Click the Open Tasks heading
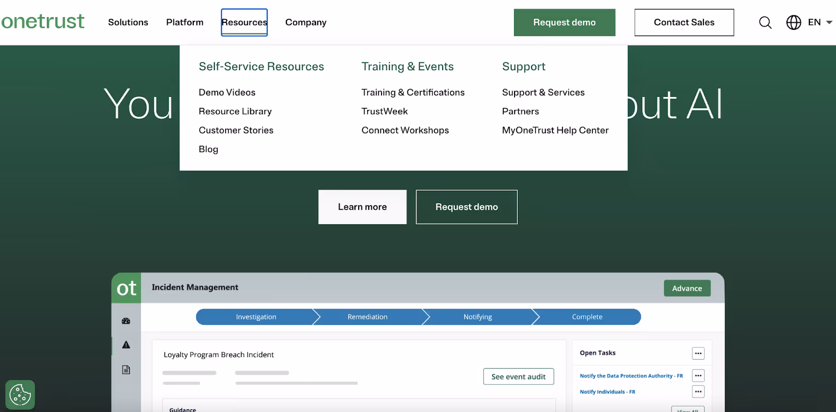 tap(598, 353)
